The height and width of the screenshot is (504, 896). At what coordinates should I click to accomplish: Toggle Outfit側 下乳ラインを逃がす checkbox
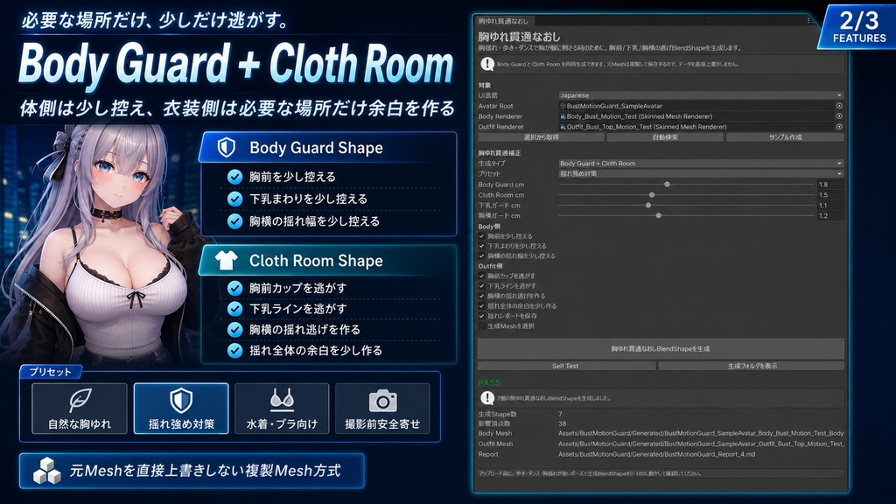tap(482, 286)
